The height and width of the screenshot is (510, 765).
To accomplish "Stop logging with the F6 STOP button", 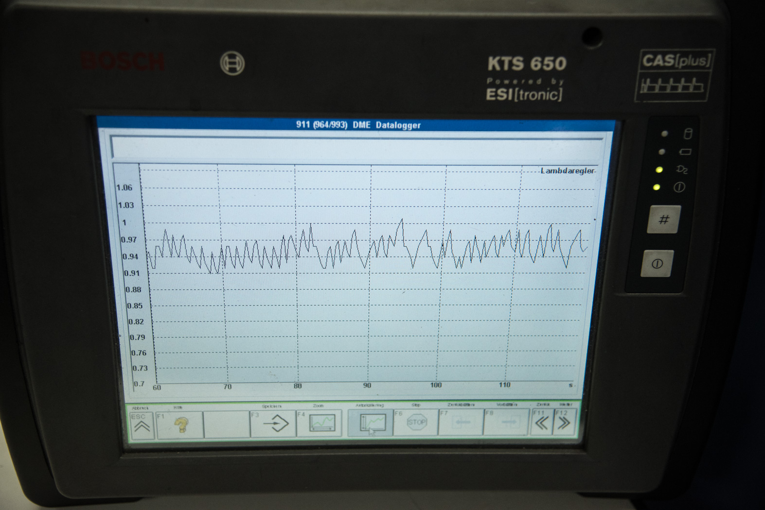I will pos(416,422).
